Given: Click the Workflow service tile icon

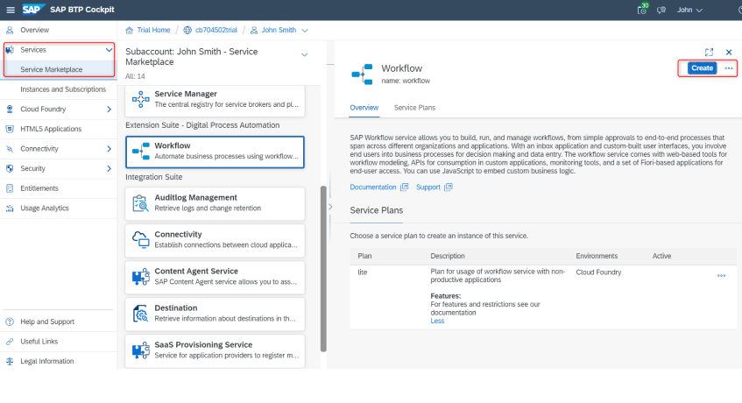Looking at the screenshot, I should coord(140,151).
